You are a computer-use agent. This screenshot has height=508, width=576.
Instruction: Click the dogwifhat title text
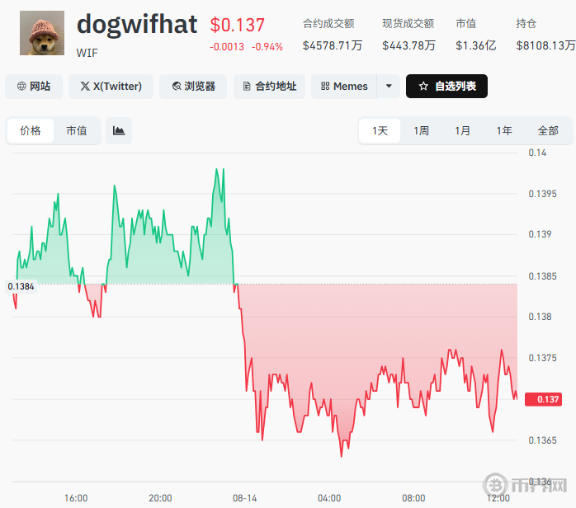click(137, 24)
